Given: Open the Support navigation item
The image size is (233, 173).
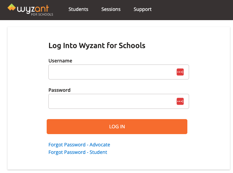Looking at the screenshot, I should (142, 9).
